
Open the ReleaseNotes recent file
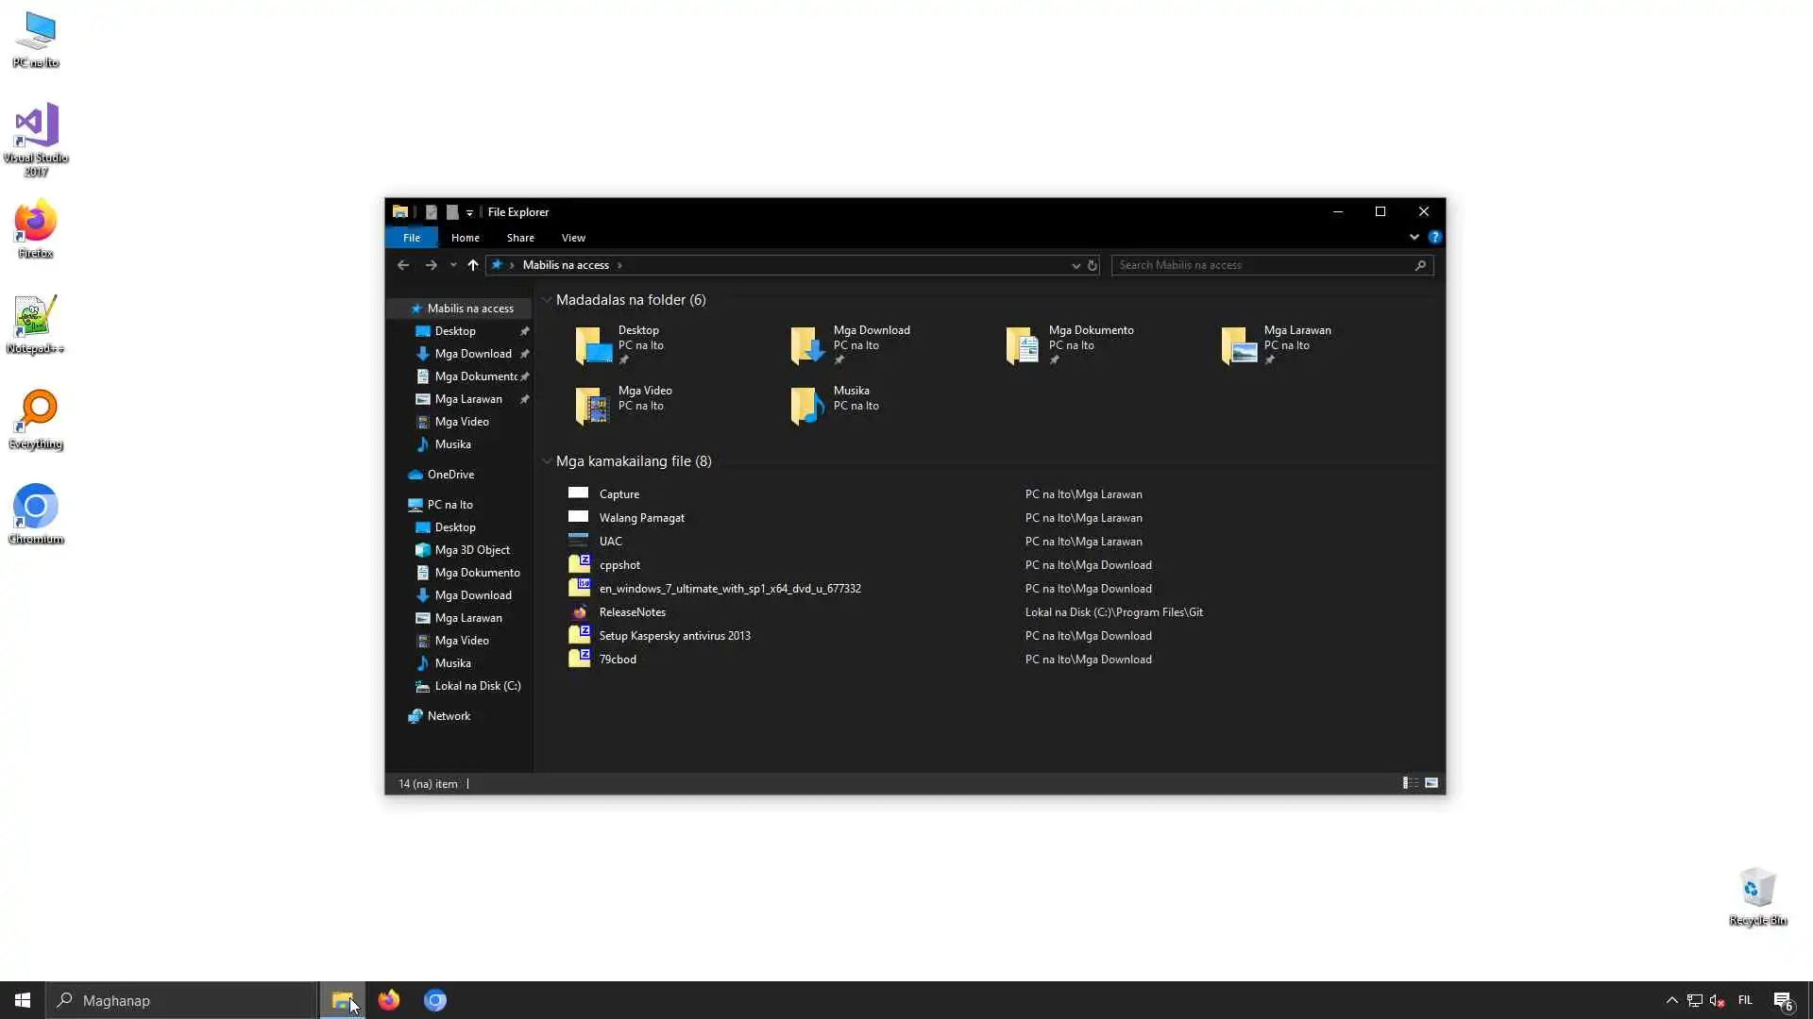pyautogui.click(x=632, y=612)
